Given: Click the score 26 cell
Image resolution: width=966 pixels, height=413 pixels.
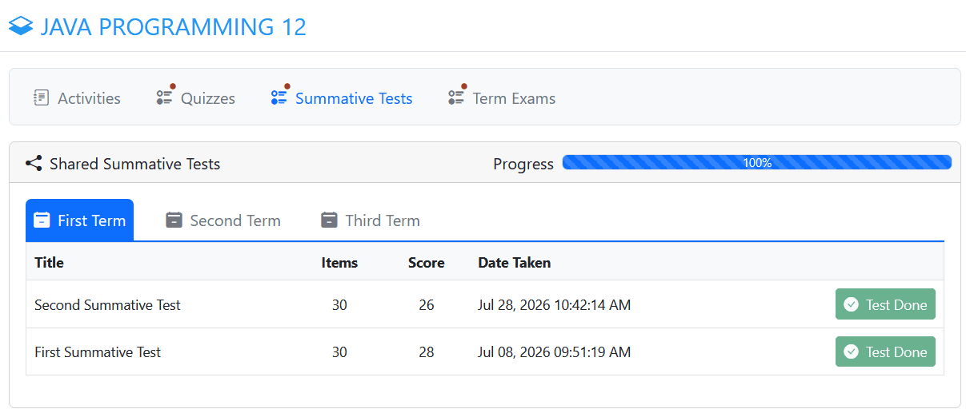Looking at the screenshot, I should (427, 304).
